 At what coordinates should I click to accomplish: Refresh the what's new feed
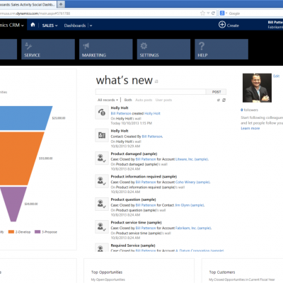tap(224, 100)
